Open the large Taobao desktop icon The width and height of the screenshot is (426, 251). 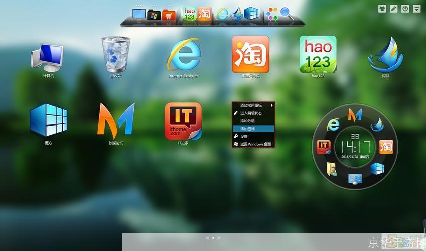(250, 54)
